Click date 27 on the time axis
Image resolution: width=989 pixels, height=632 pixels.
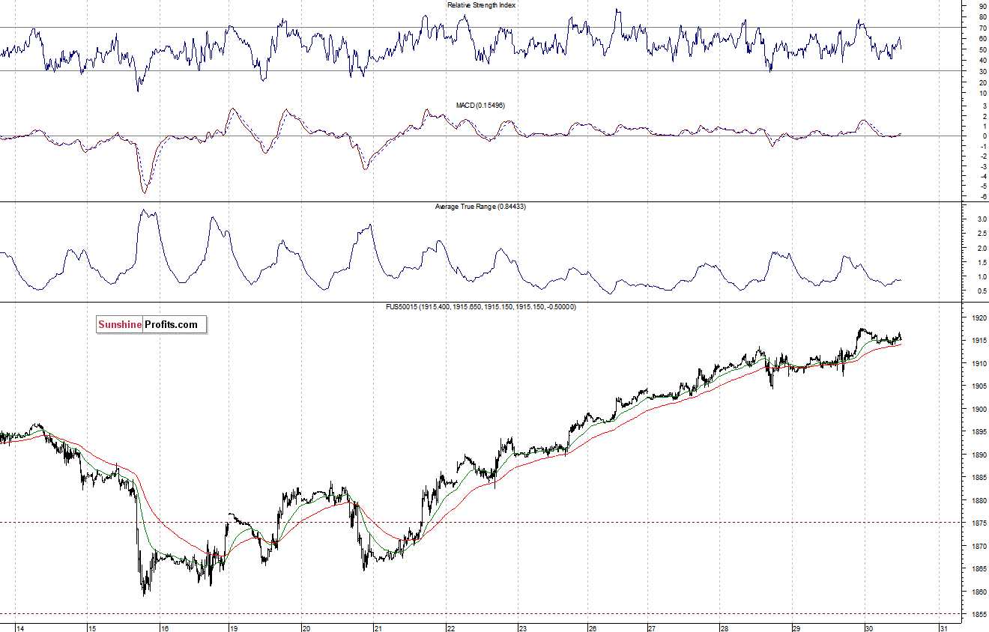coord(652,628)
